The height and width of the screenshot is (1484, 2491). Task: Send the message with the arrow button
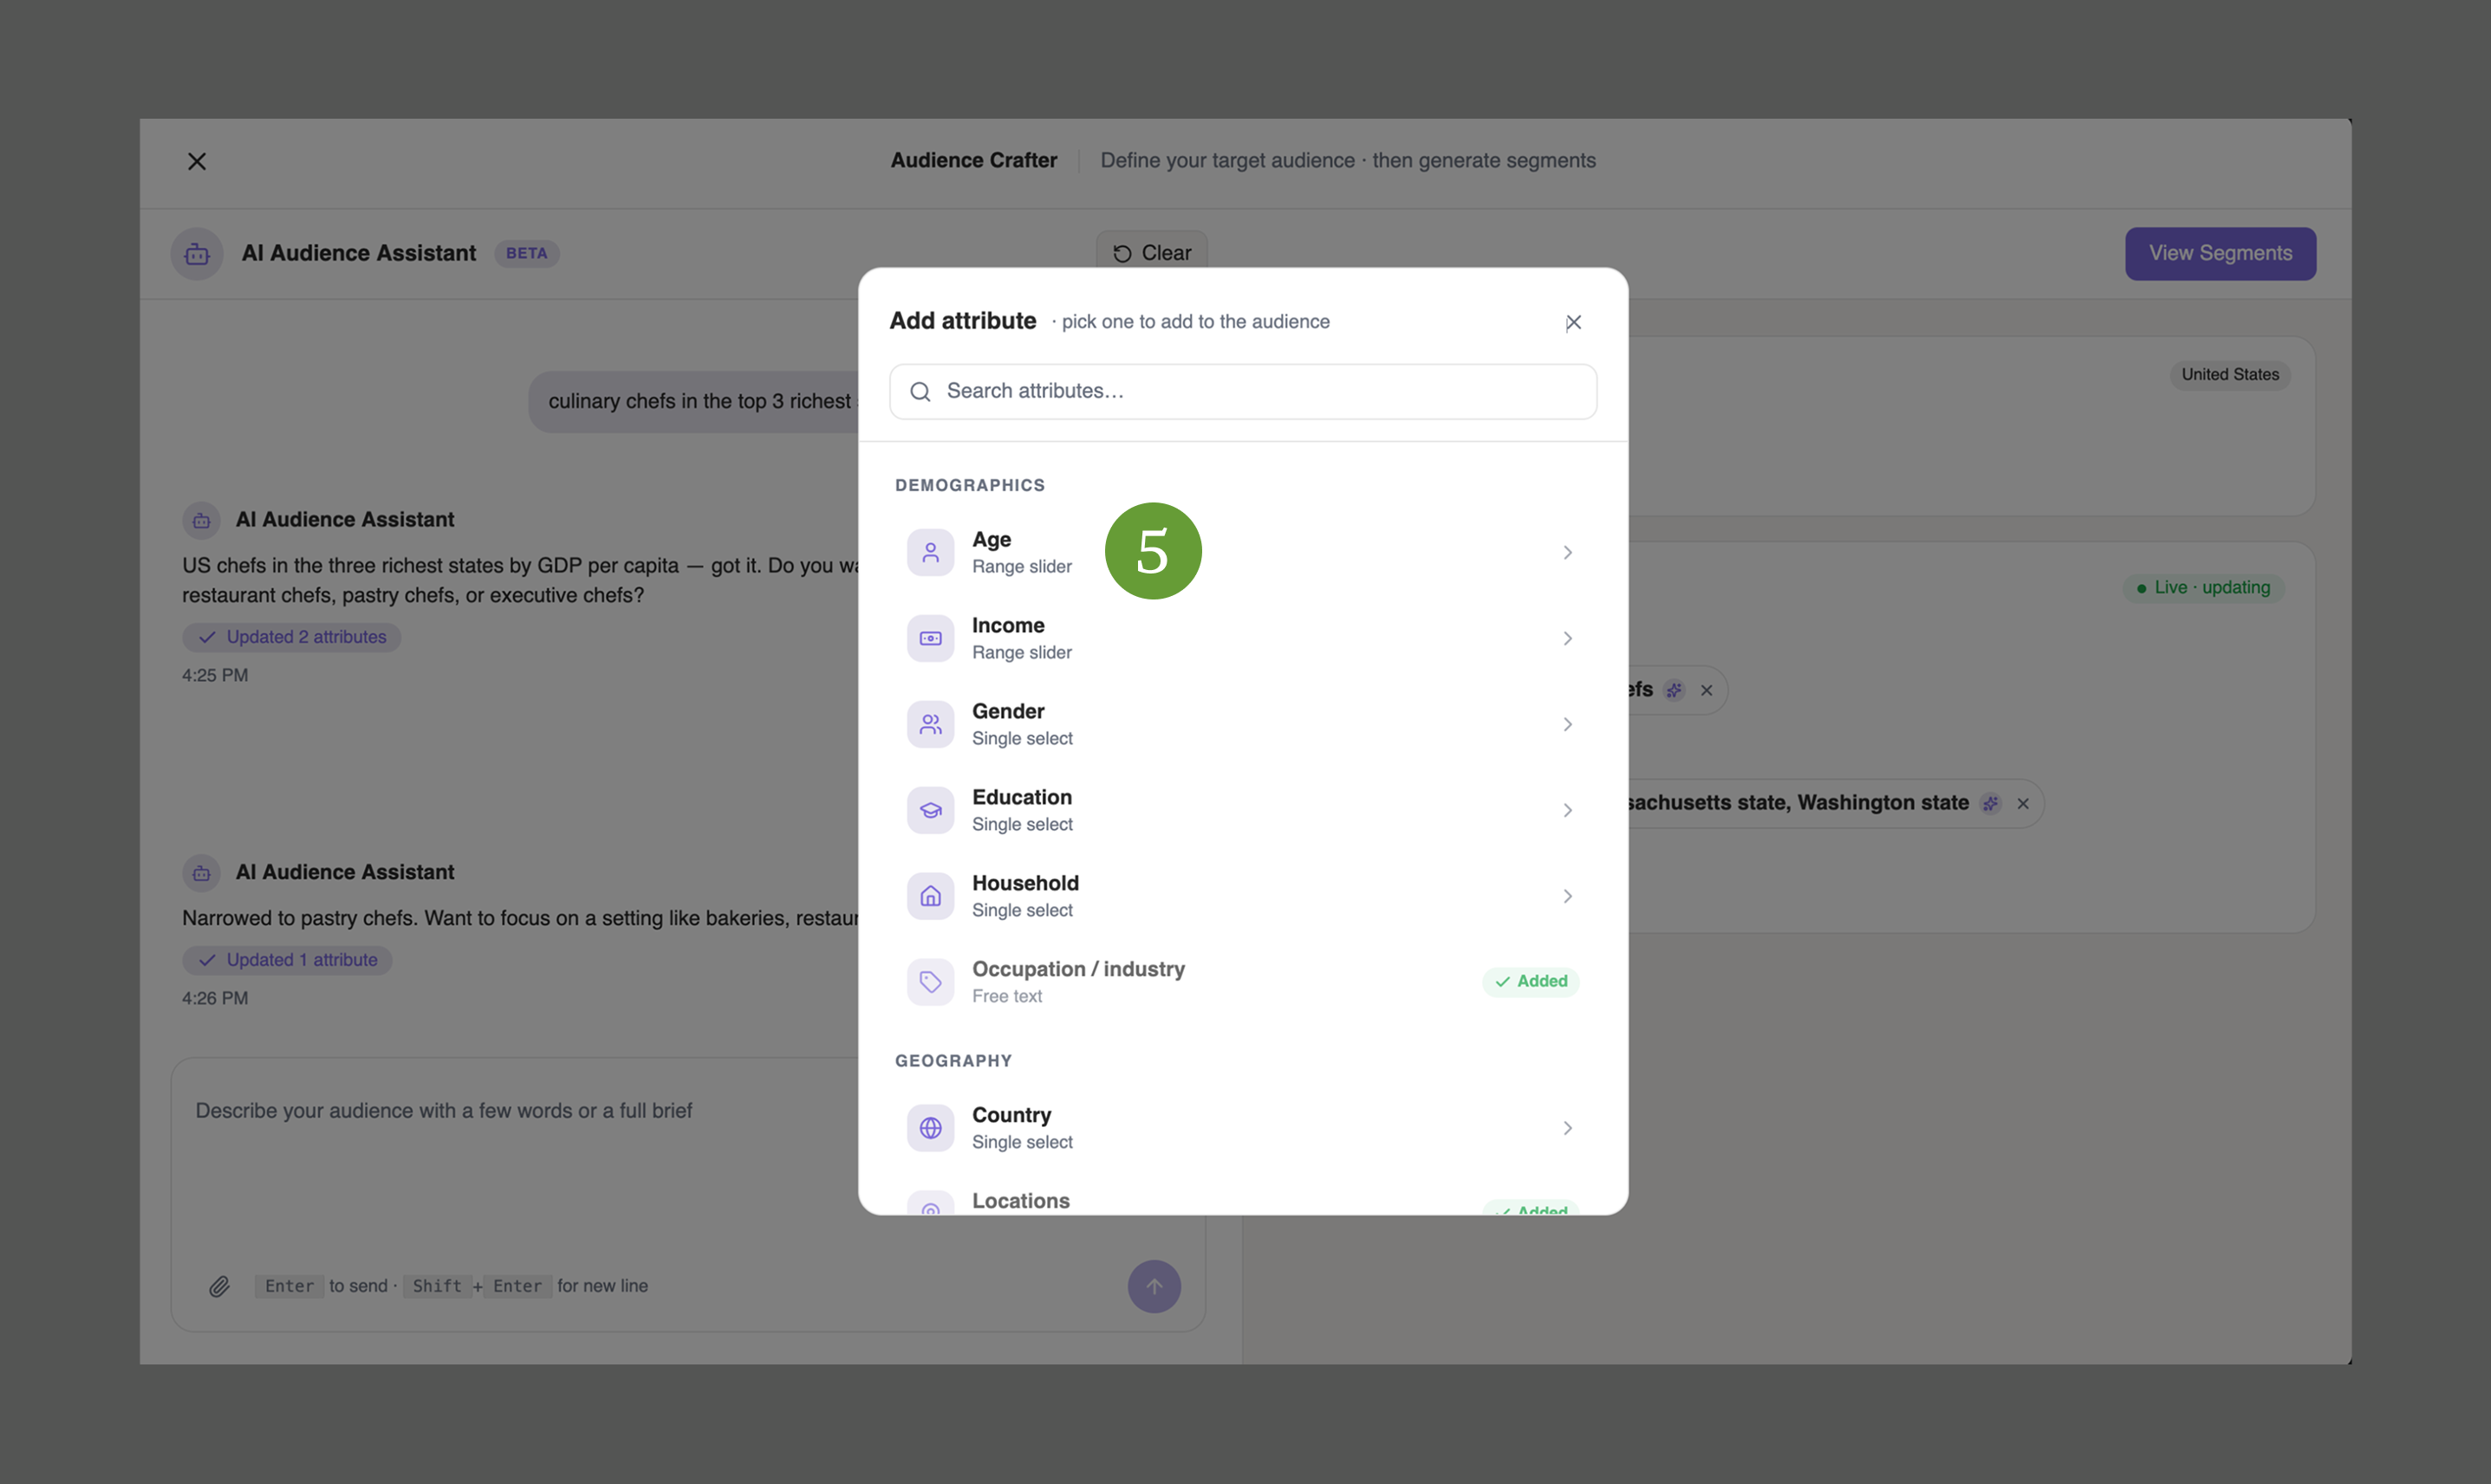tap(1154, 1286)
